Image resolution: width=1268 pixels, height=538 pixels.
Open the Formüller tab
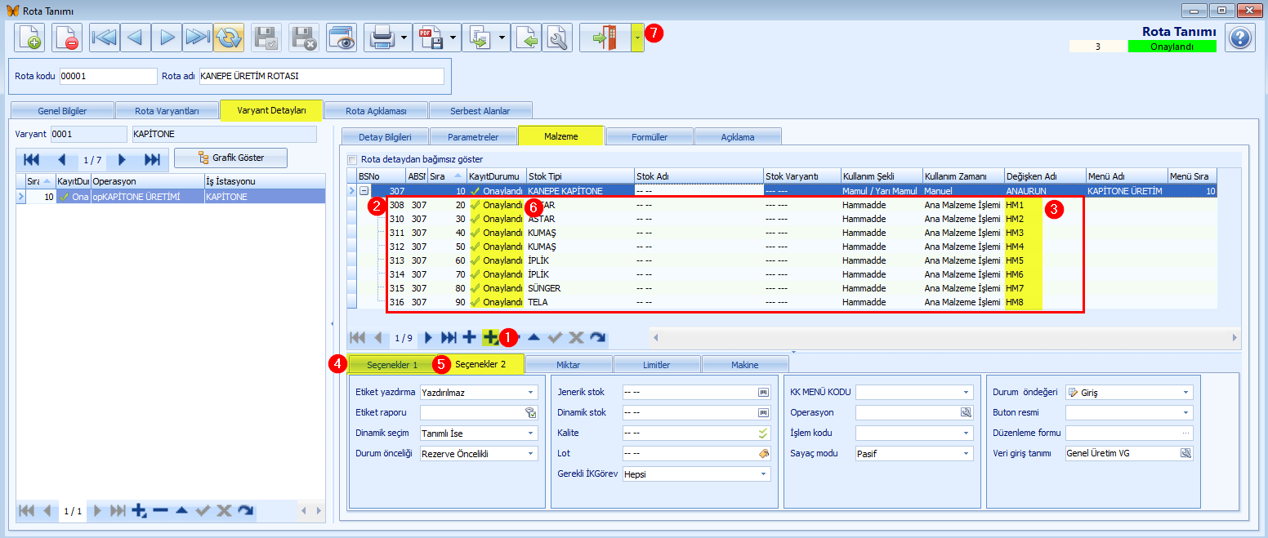coord(650,136)
